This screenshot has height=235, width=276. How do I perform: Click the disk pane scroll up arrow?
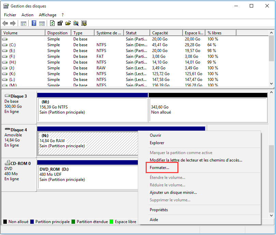coord(272,92)
